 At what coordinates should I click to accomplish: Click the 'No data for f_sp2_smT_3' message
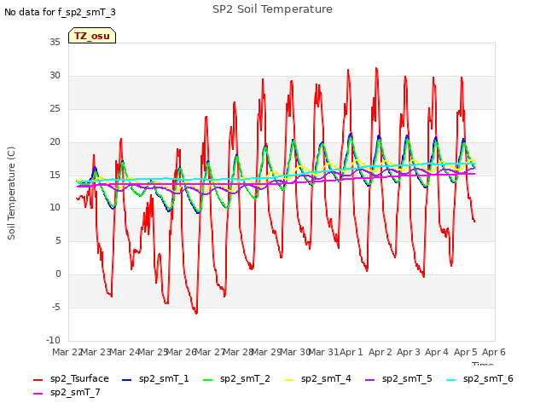coord(60,12)
